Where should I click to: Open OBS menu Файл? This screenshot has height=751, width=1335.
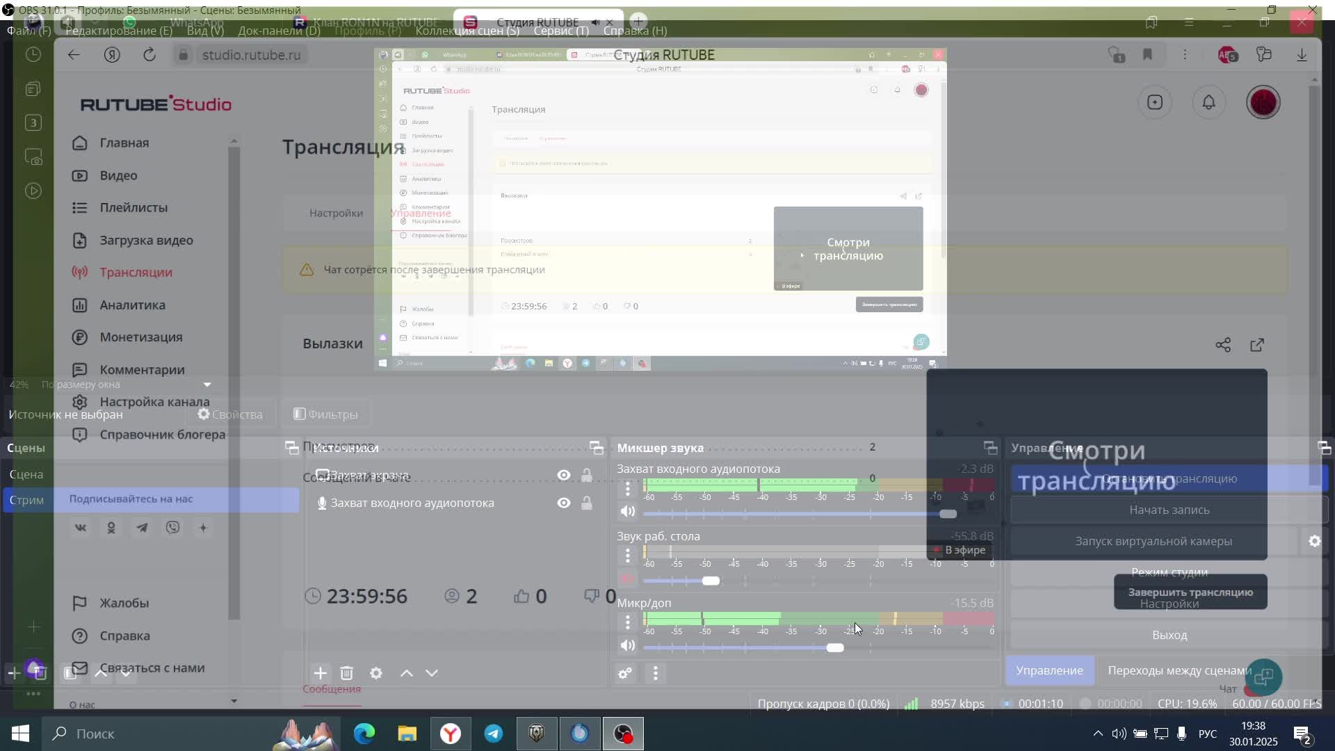[x=29, y=31]
